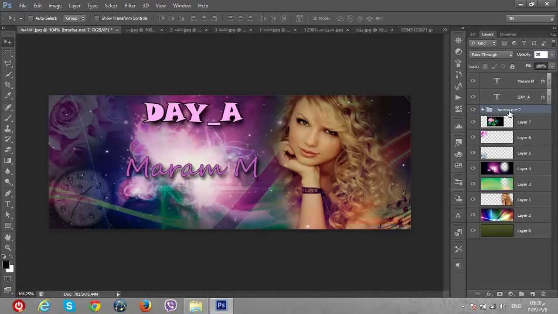Screen dimensions: 558x314
Task: Open Firefox from the taskbar
Action: tap(146, 306)
